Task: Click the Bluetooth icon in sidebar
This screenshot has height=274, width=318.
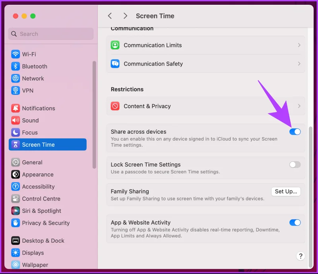Action: pos(16,66)
